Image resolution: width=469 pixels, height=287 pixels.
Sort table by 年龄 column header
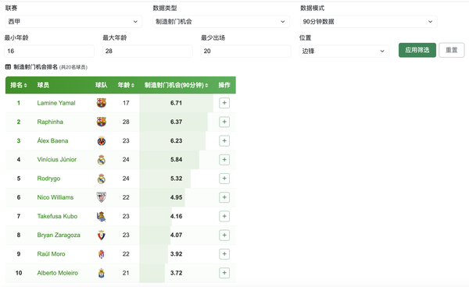point(126,85)
